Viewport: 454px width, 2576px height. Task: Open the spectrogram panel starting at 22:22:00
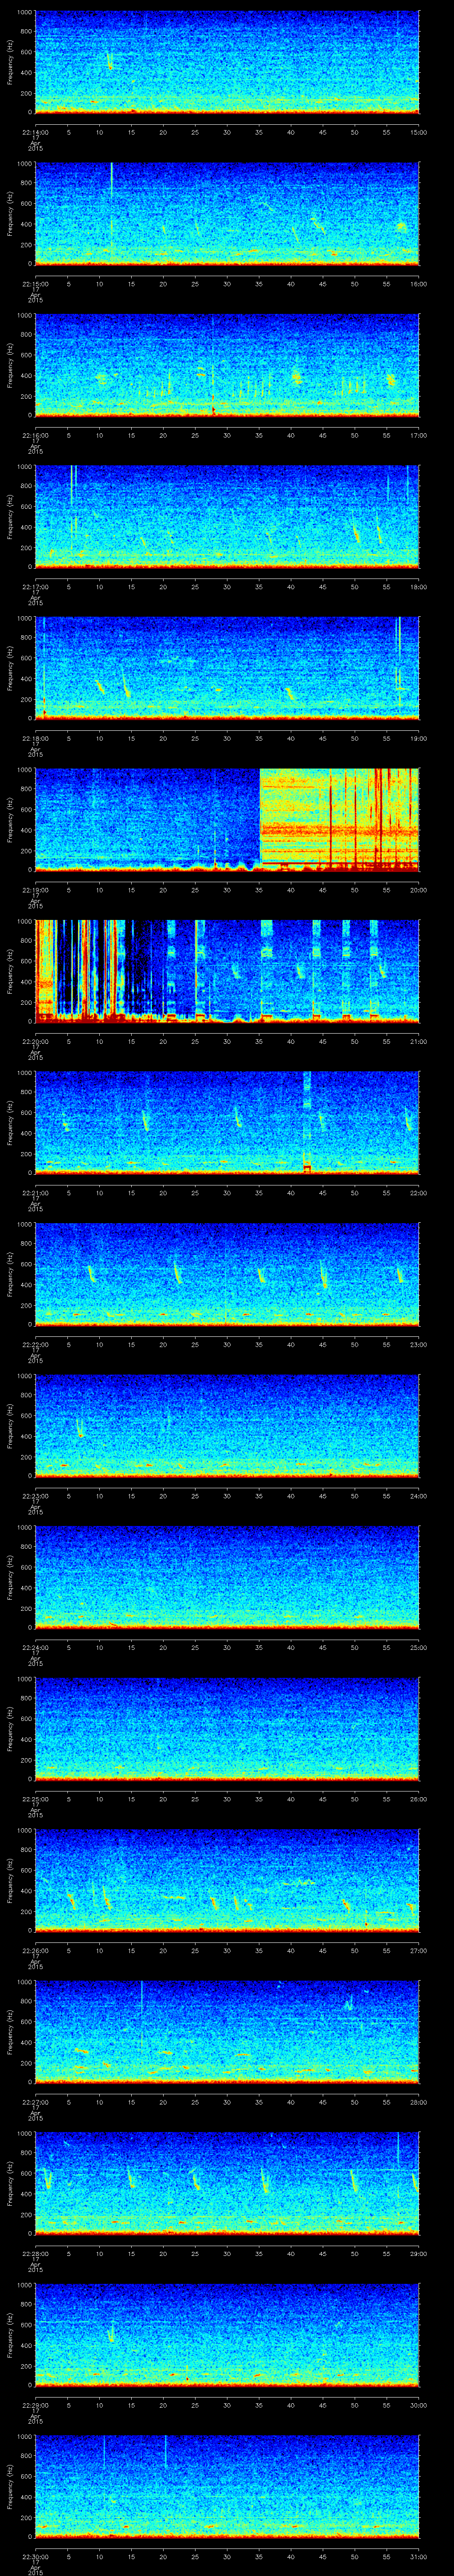click(227, 1274)
